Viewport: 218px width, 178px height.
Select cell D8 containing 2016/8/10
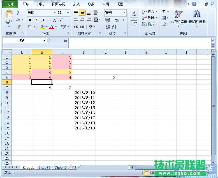coord(84,93)
